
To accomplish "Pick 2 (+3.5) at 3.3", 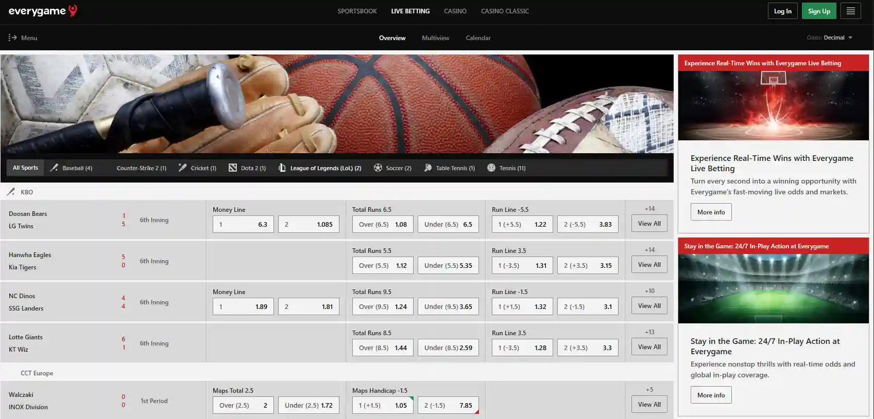I will coord(588,348).
